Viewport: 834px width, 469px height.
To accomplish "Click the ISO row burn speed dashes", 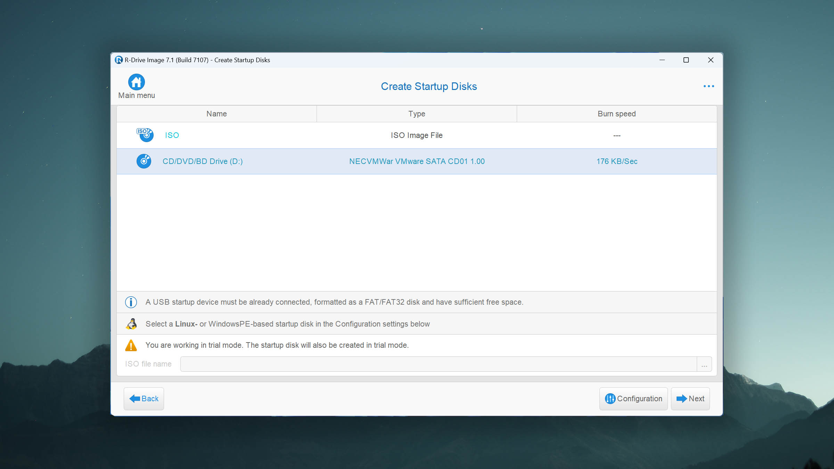I will click(x=617, y=135).
